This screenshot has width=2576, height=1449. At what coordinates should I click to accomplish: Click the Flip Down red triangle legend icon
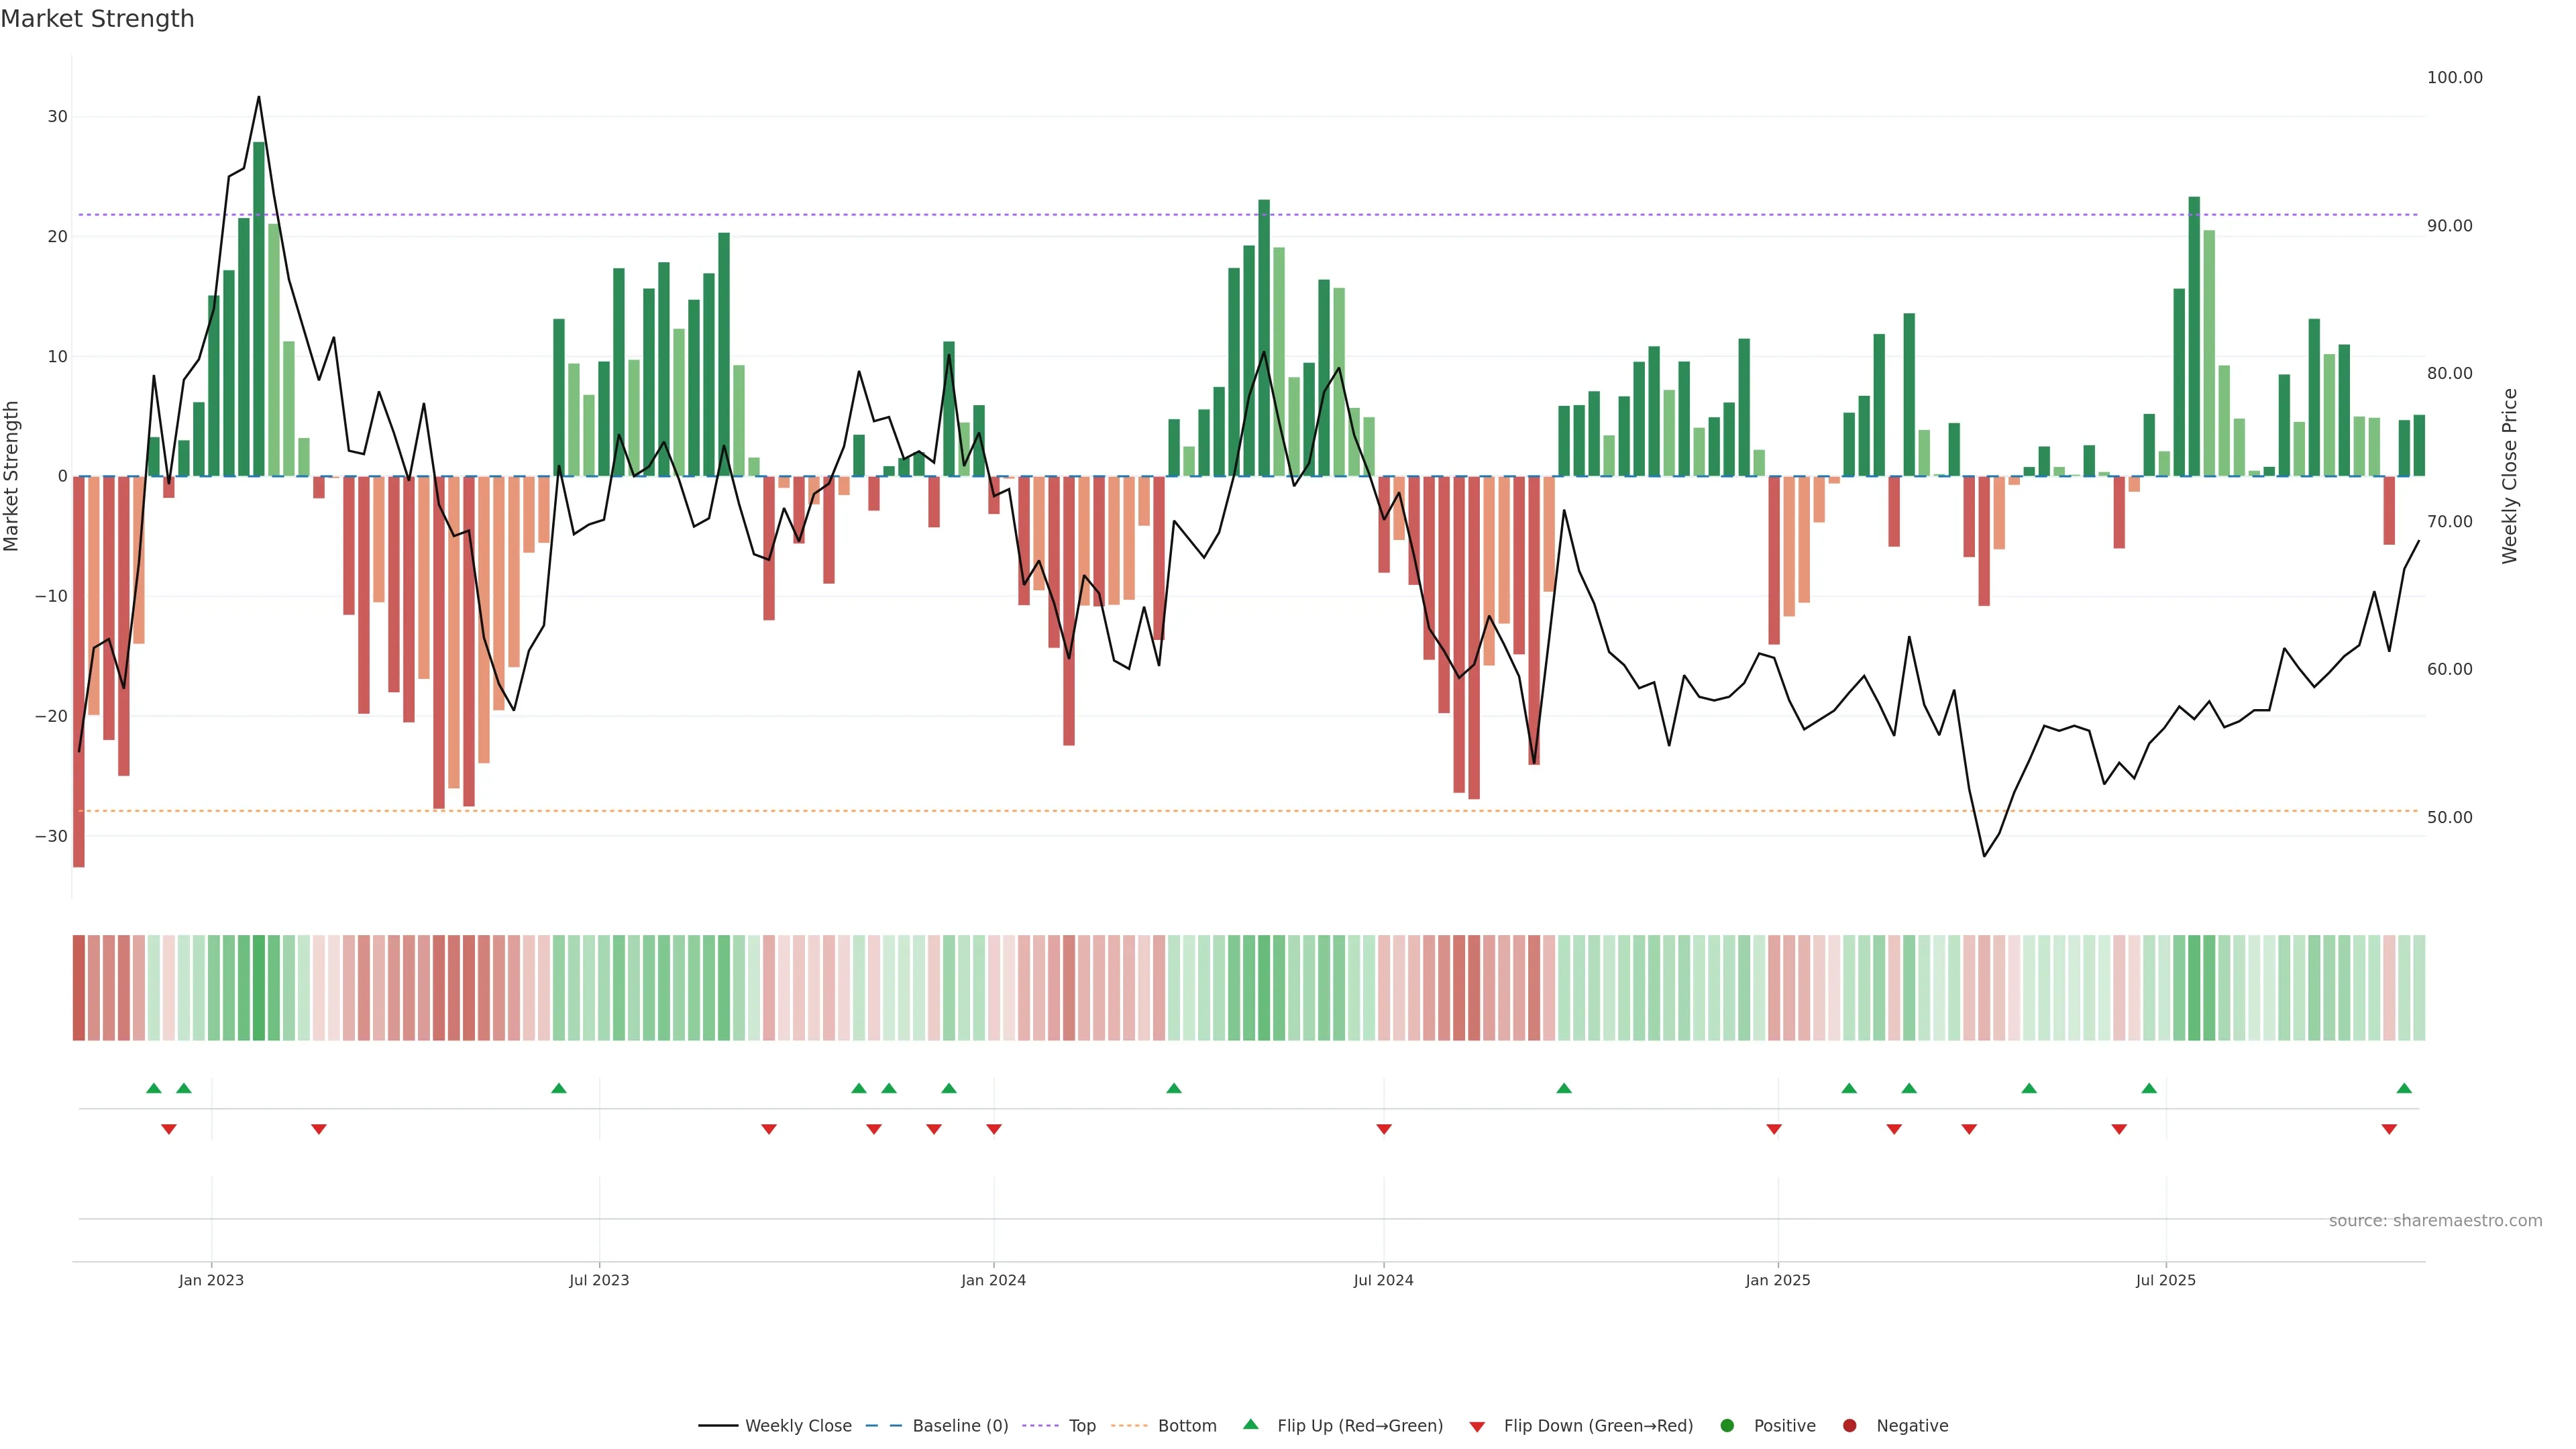pyautogui.click(x=1477, y=1426)
